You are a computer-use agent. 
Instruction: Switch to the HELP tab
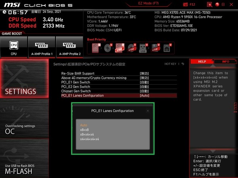pyautogui.click(x=202, y=61)
